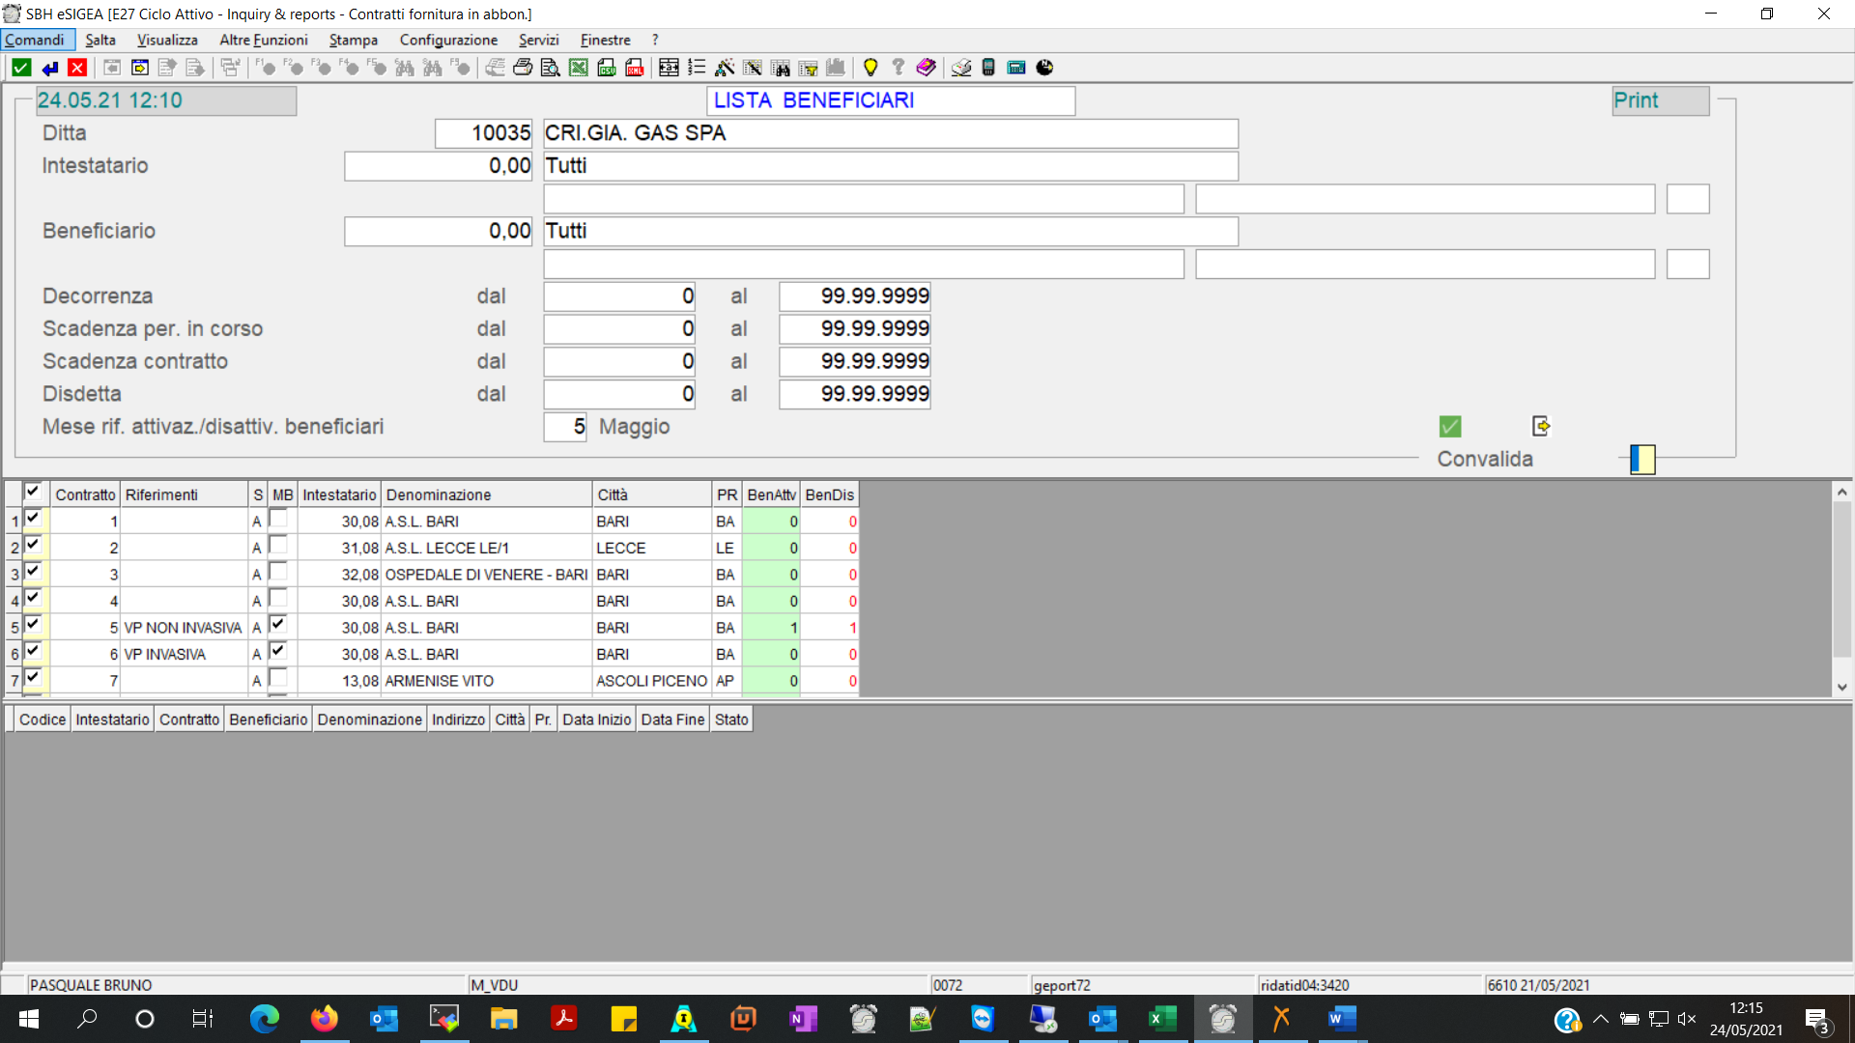
Task: Click the Mese rif. month number field
Action: tap(565, 427)
